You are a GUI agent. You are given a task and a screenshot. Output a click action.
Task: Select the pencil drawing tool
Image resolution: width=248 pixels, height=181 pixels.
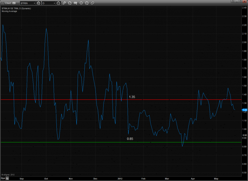(x=64, y=3)
